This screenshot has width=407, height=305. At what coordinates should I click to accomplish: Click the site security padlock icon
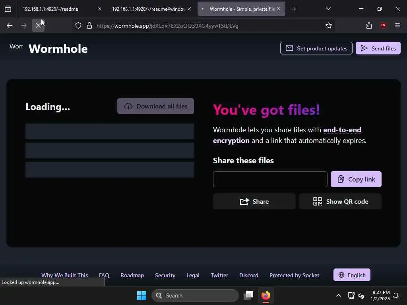click(89, 25)
